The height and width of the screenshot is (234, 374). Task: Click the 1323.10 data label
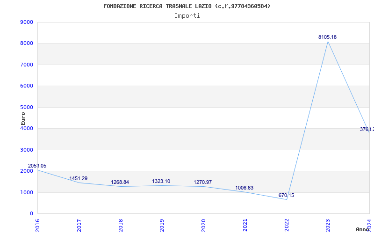tap(161, 181)
